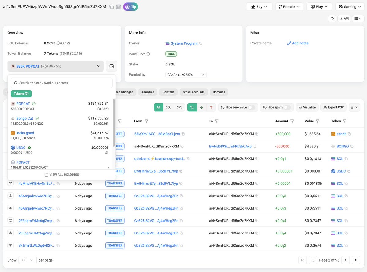Focus the token search field
The width and height of the screenshot is (367, 272).
[62, 83]
